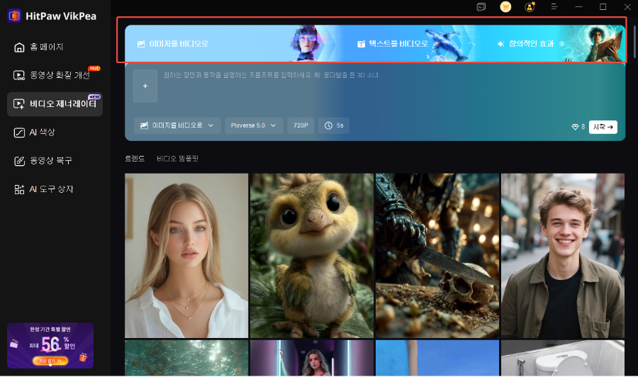
Task: Click the AI 도구 상자 toolbox icon
Action: click(x=19, y=189)
